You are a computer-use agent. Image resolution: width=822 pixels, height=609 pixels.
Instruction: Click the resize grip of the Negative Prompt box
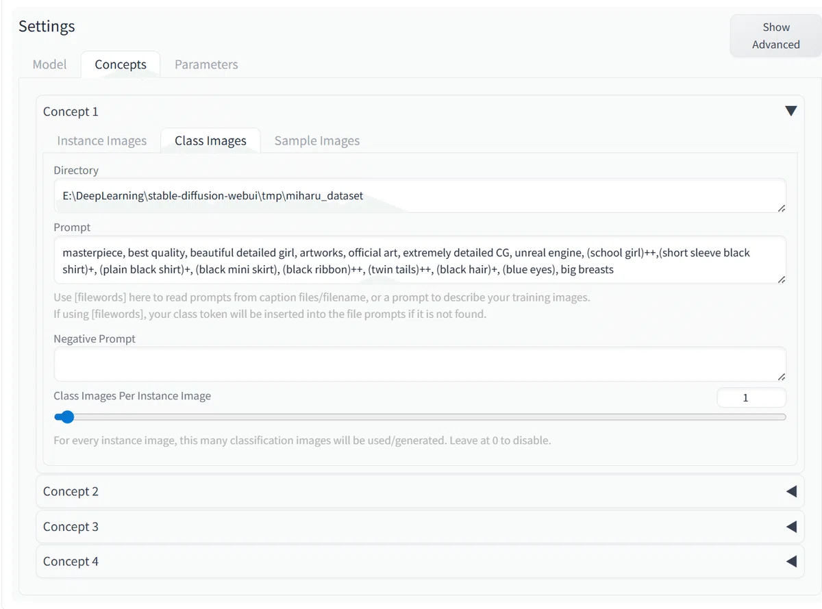coord(782,376)
